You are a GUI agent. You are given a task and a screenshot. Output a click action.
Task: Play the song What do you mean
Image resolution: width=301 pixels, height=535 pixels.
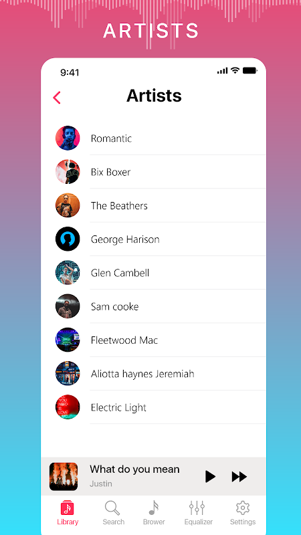pyautogui.click(x=210, y=476)
